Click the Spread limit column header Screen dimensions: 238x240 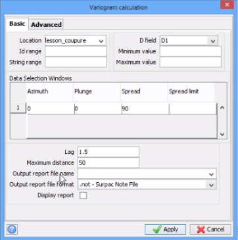coord(191,91)
